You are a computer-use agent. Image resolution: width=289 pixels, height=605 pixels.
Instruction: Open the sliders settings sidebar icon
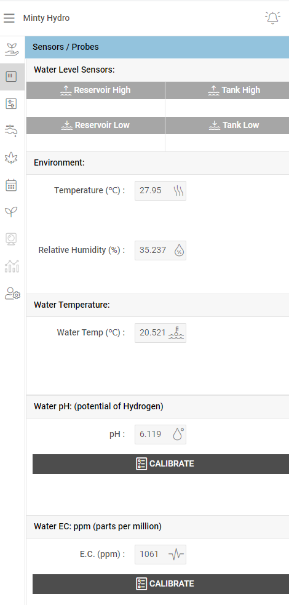point(11,104)
